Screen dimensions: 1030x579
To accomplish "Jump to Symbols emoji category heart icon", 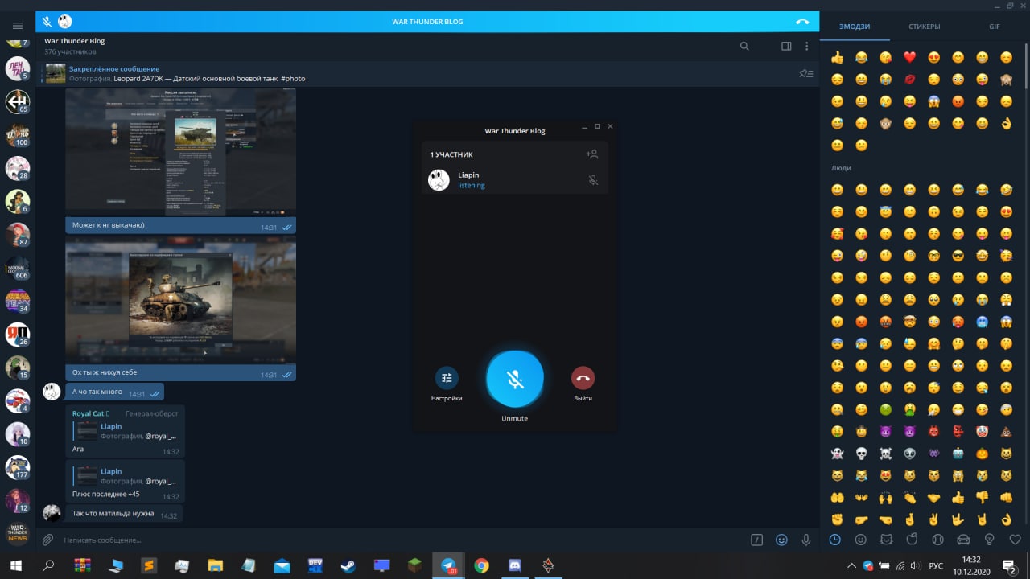I will tap(1016, 540).
